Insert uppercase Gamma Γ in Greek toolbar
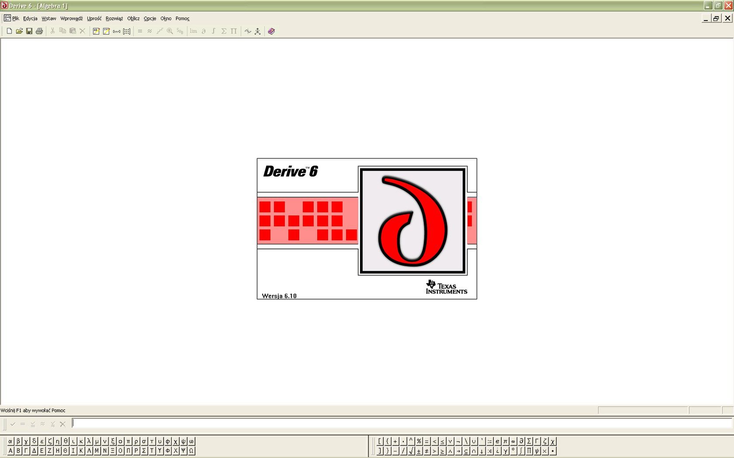The height and width of the screenshot is (458, 734). point(26,451)
